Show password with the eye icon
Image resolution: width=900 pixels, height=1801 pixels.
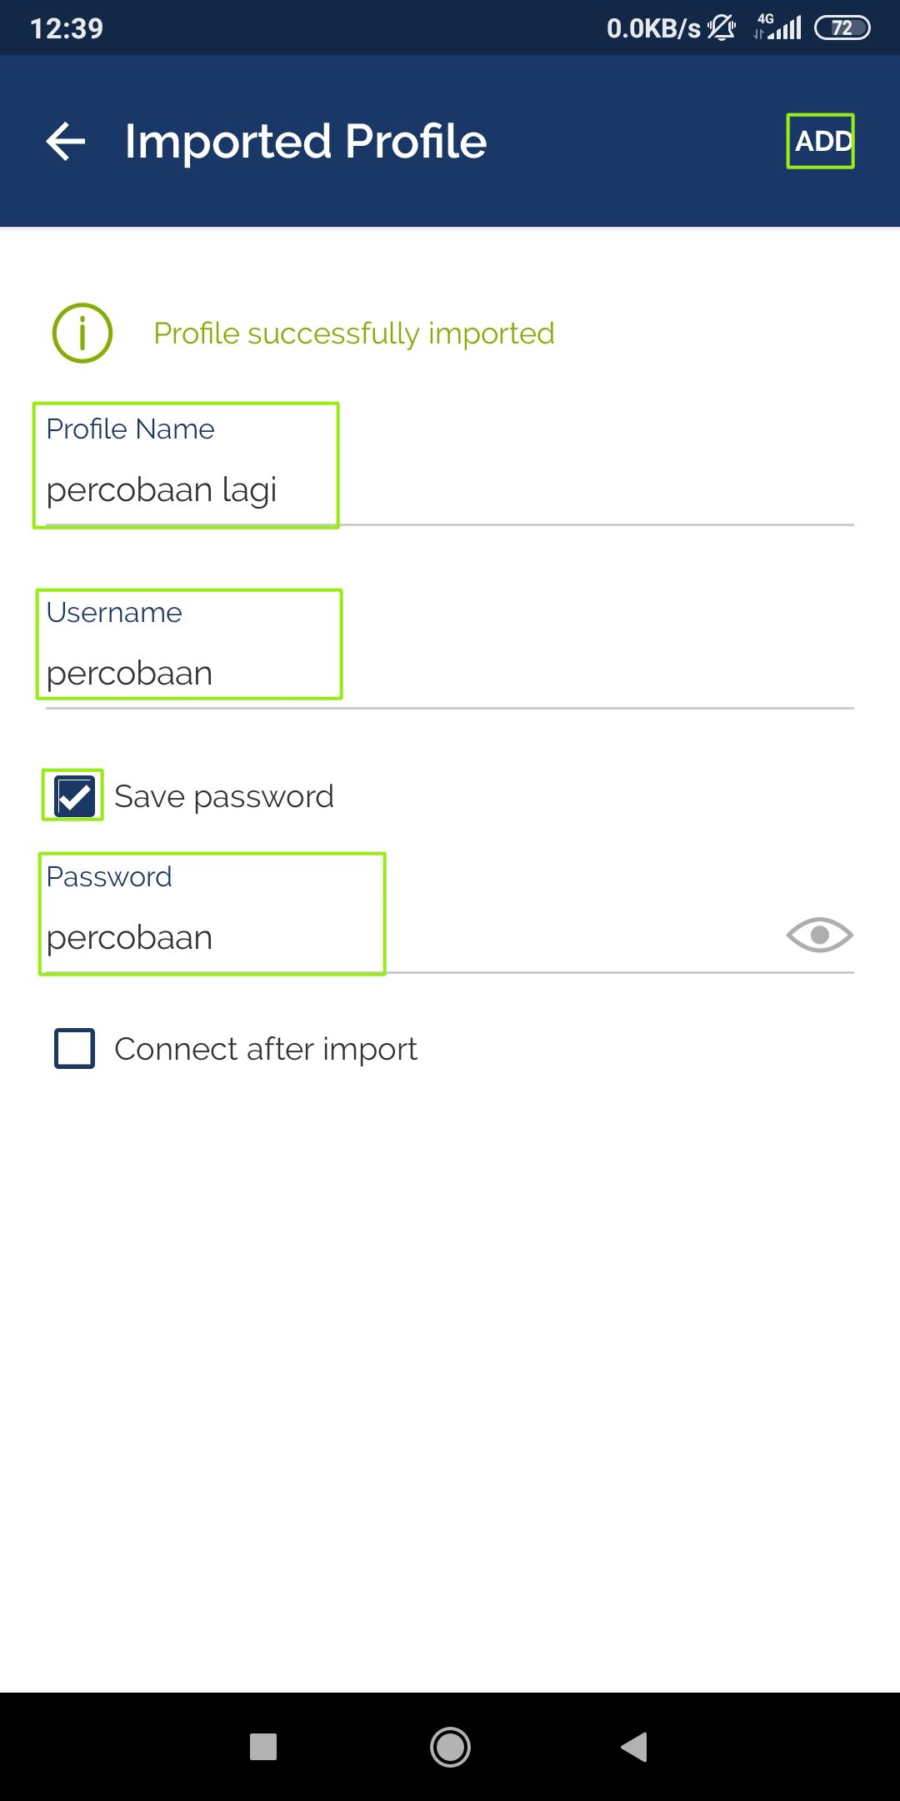coord(819,936)
